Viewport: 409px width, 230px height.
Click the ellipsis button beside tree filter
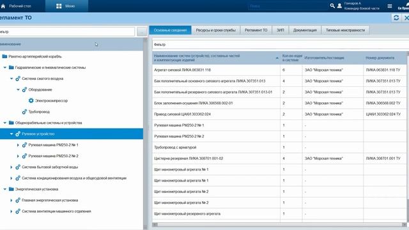[x=142, y=31]
